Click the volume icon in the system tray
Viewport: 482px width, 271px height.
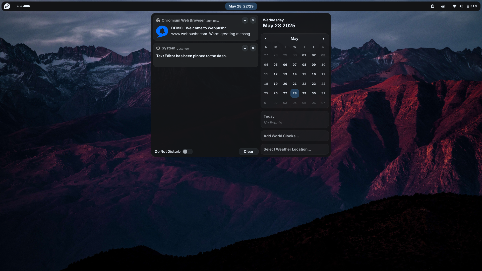point(461,6)
